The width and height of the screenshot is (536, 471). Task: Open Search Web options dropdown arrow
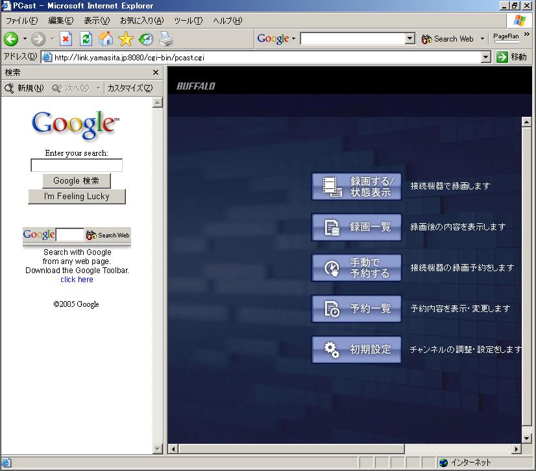[482, 39]
